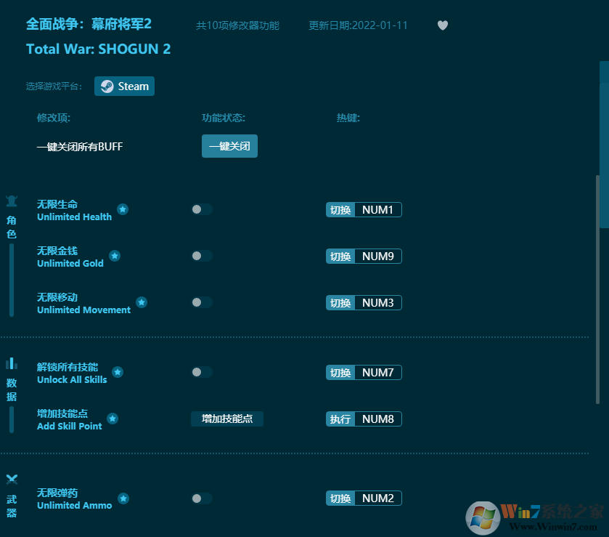Enable the Unlimited Ammo toggle switch

[x=200, y=498]
